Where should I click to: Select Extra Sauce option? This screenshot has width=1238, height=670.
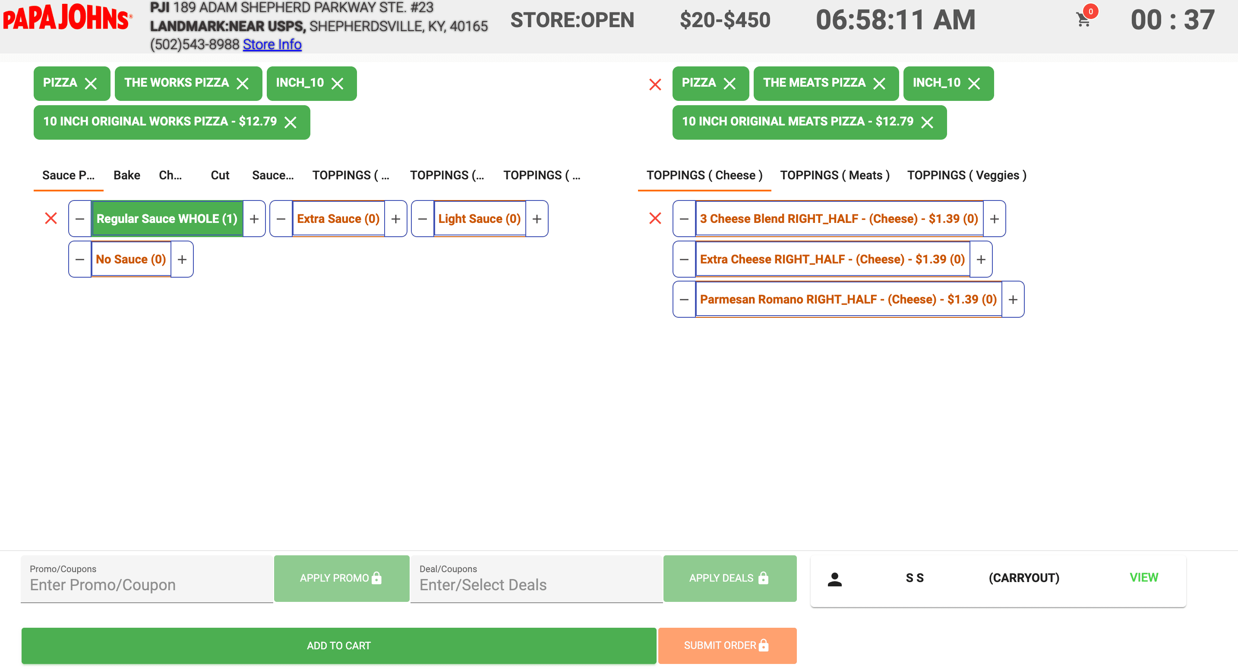338,219
